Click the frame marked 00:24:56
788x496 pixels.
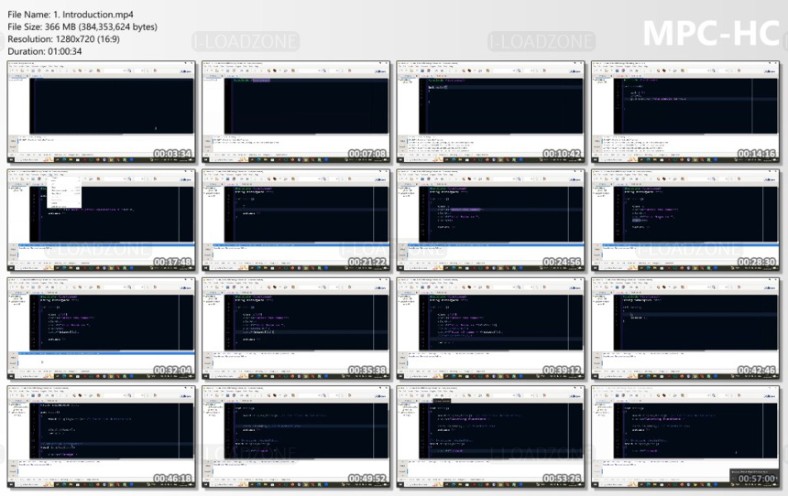[x=490, y=221]
